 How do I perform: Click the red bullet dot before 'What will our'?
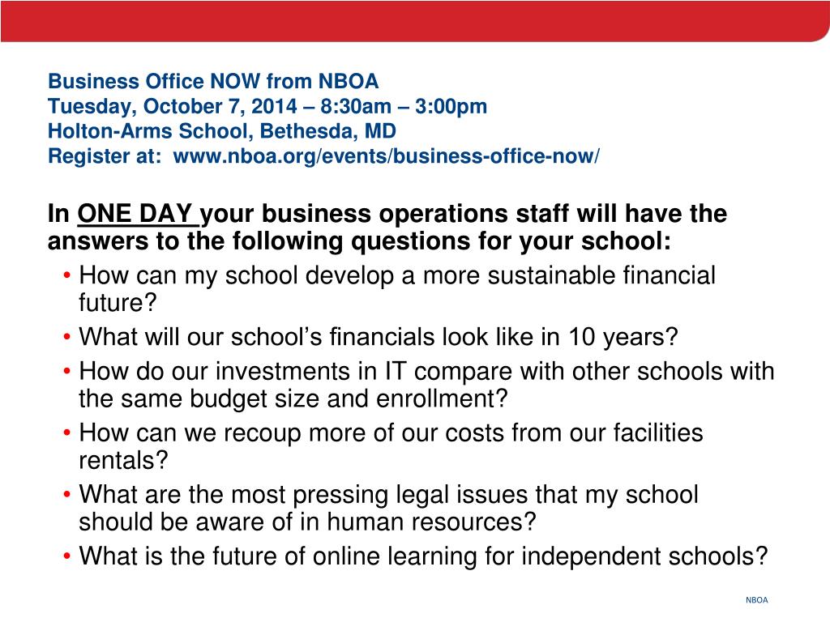[x=66, y=337]
